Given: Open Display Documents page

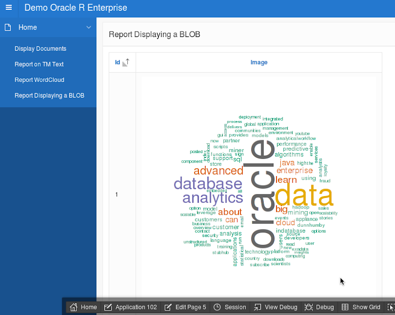Looking at the screenshot, I should coord(40,49).
